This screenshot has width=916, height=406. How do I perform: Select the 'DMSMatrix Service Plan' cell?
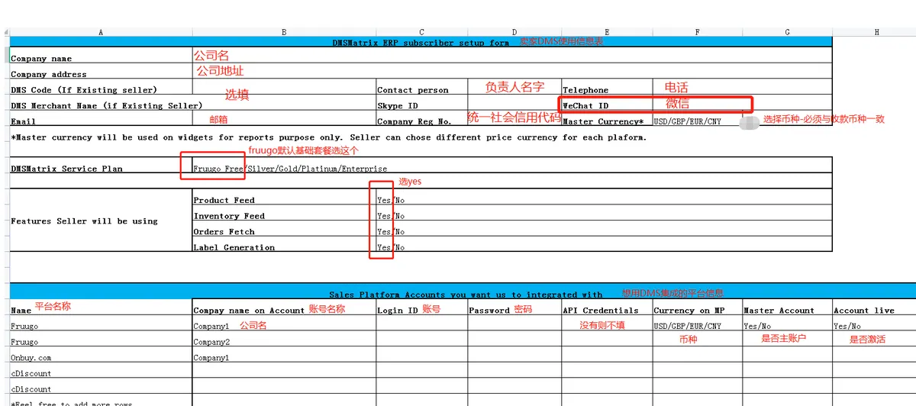coord(101,166)
